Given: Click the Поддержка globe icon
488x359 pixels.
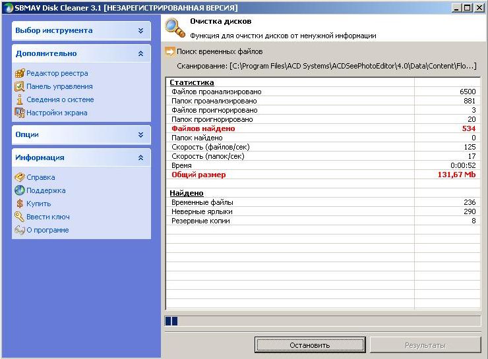Looking at the screenshot, I should coord(20,190).
